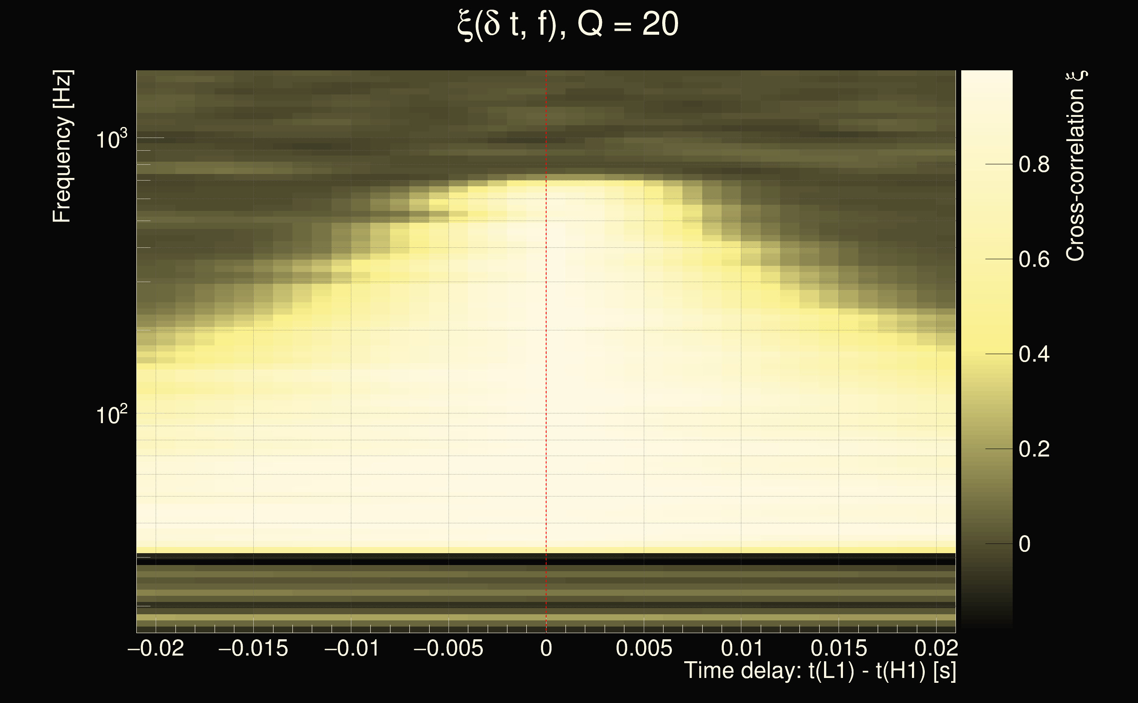This screenshot has height=703, width=1138.
Task: Click the 0.8 colorbar tick label
Action: click(1034, 165)
